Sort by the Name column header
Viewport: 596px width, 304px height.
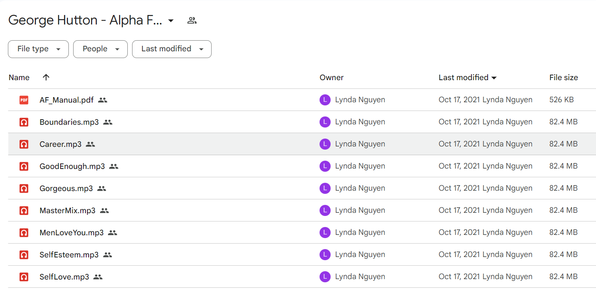click(x=19, y=77)
